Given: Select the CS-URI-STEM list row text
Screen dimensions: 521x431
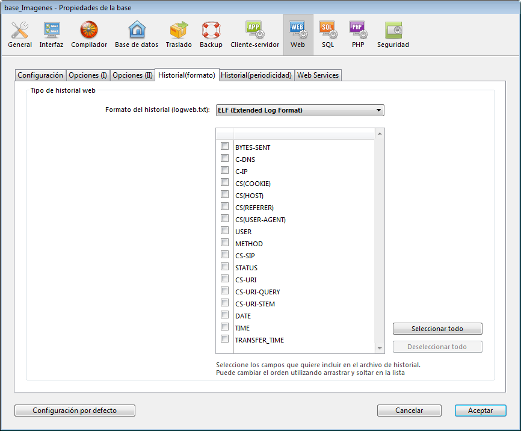Looking at the screenshot, I should coord(255,304).
